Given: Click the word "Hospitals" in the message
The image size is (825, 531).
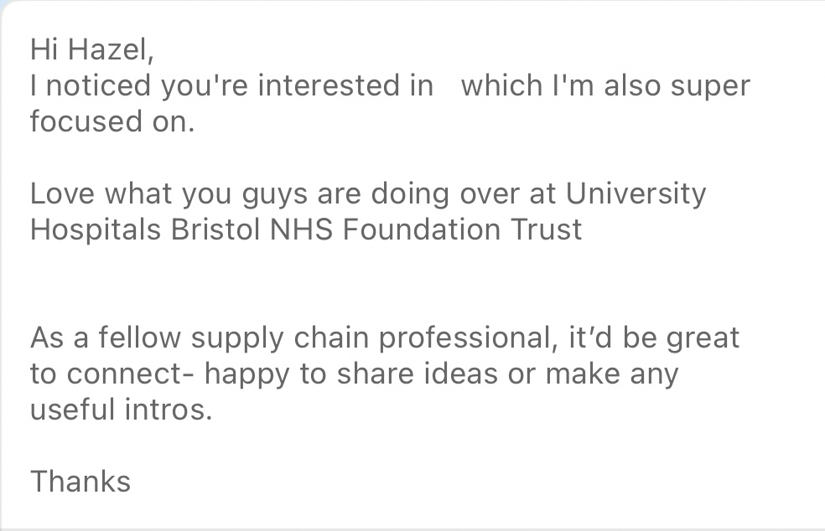Looking at the screenshot, I should tap(96, 229).
